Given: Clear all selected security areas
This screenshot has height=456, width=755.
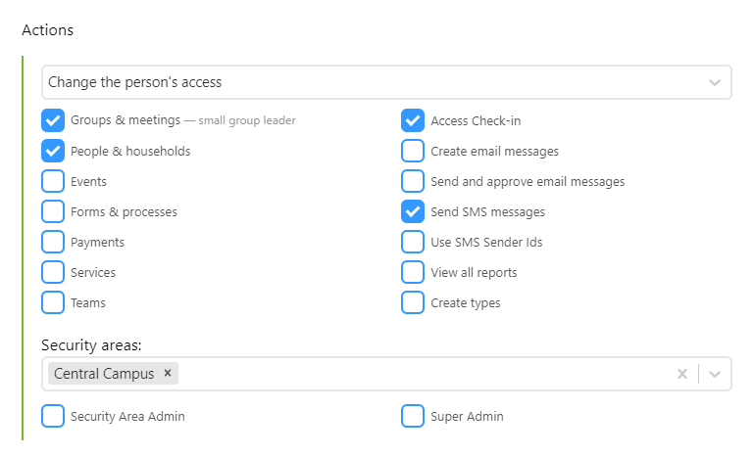Looking at the screenshot, I should (x=681, y=374).
